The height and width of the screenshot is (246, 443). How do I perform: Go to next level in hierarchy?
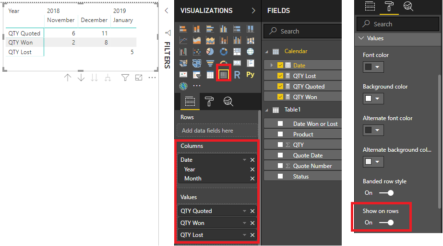95,78
